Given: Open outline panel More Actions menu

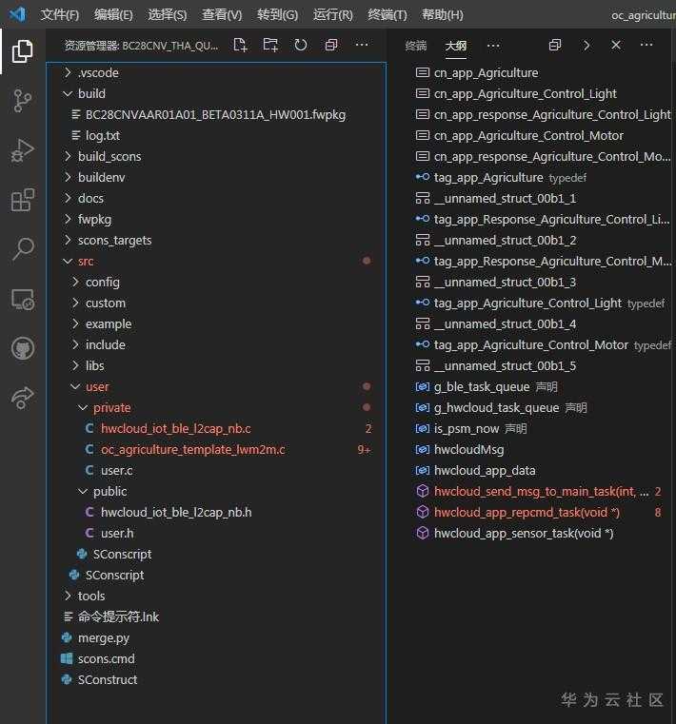Looking at the screenshot, I should click(x=646, y=45).
